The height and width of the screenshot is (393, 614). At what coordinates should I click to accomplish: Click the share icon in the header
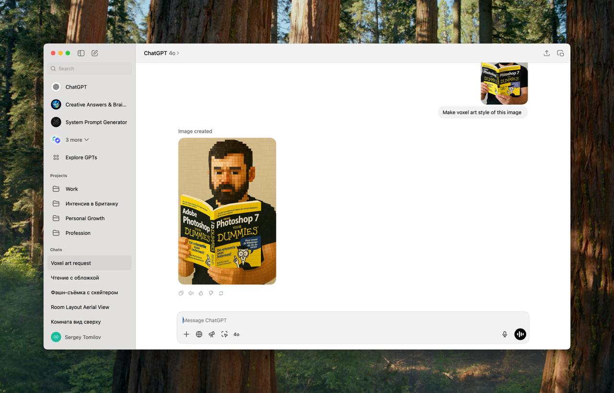click(x=546, y=53)
